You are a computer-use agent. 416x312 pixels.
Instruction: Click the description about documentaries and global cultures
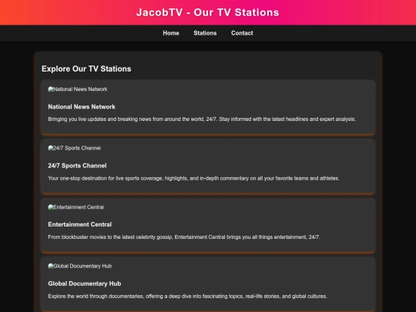click(x=187, y=296)
